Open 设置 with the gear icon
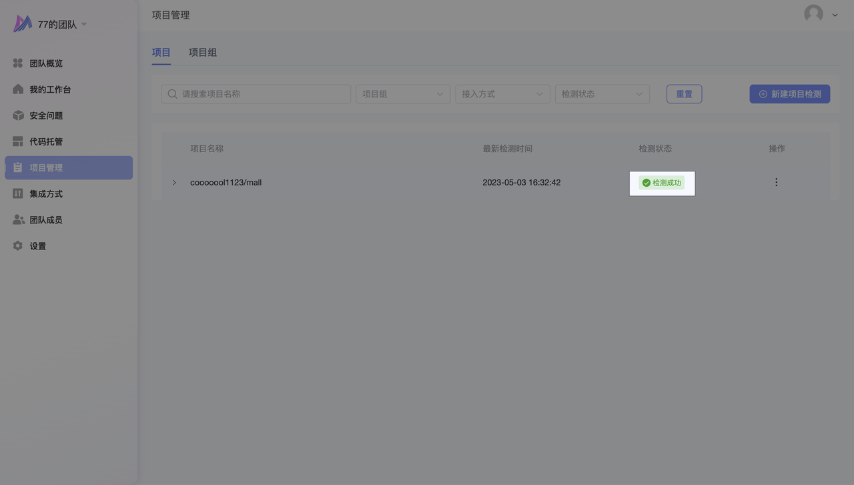 point(37,246)
